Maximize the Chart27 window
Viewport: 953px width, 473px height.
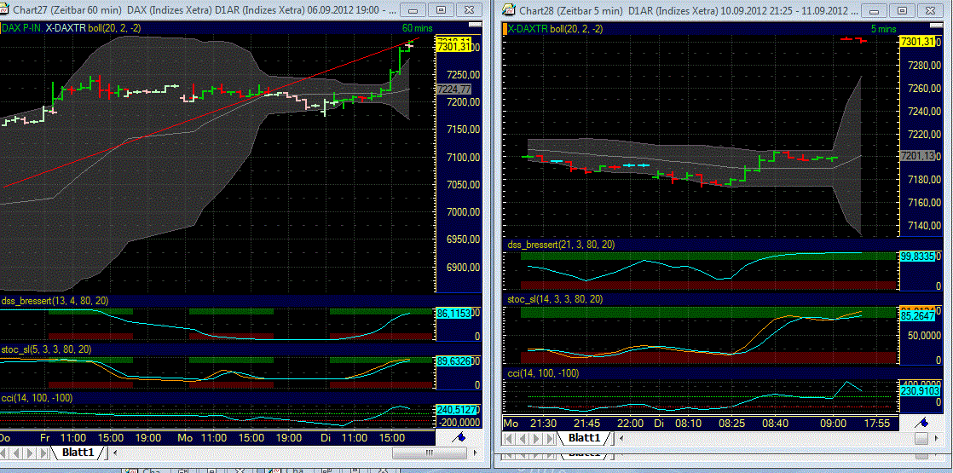click(x=442, y=9)
